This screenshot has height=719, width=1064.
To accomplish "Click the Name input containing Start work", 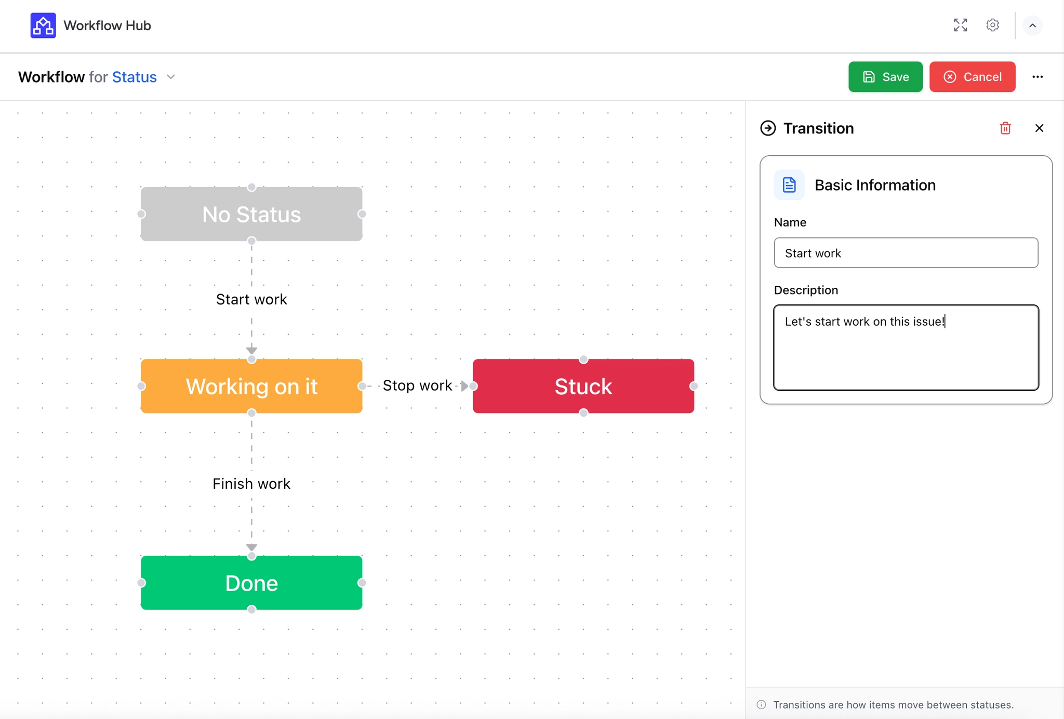I will coord(906,253).
